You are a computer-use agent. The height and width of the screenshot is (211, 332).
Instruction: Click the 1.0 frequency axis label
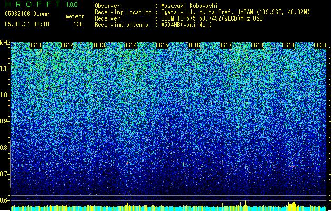(5, 95)
